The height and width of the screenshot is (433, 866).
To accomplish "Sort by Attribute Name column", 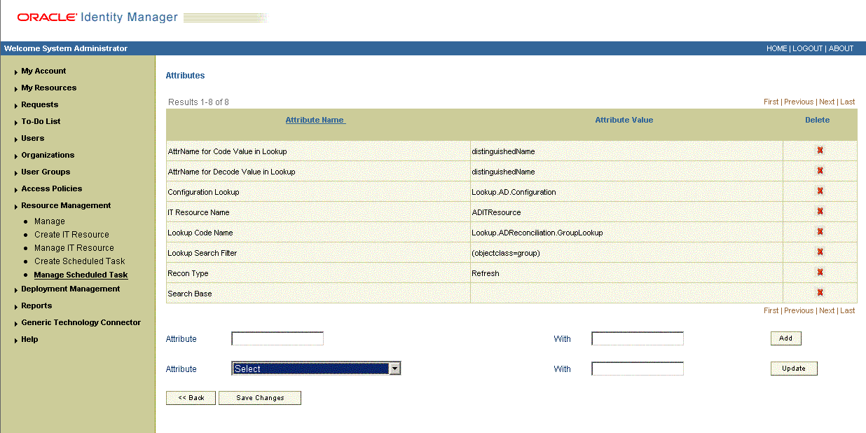I will (x=315, y=120).
